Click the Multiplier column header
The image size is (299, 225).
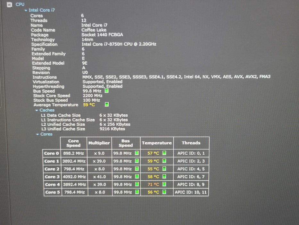point(99,143)
